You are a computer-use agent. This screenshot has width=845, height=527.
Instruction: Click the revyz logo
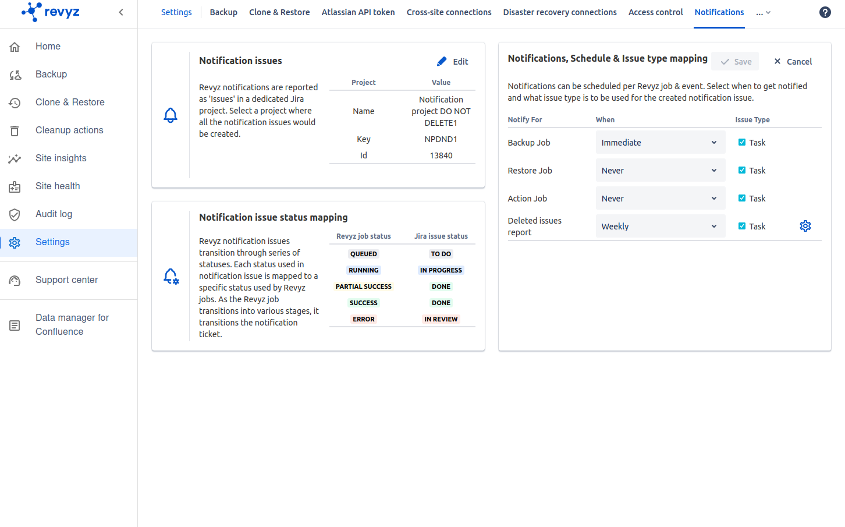pos(51,12)
